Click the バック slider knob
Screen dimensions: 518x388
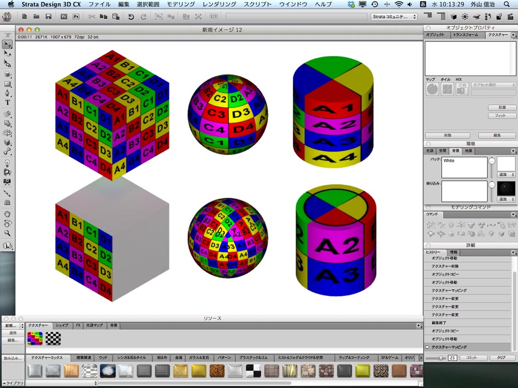492,161
